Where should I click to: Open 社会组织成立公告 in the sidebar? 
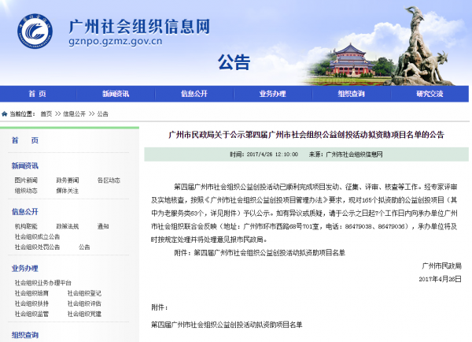[37, 236]
